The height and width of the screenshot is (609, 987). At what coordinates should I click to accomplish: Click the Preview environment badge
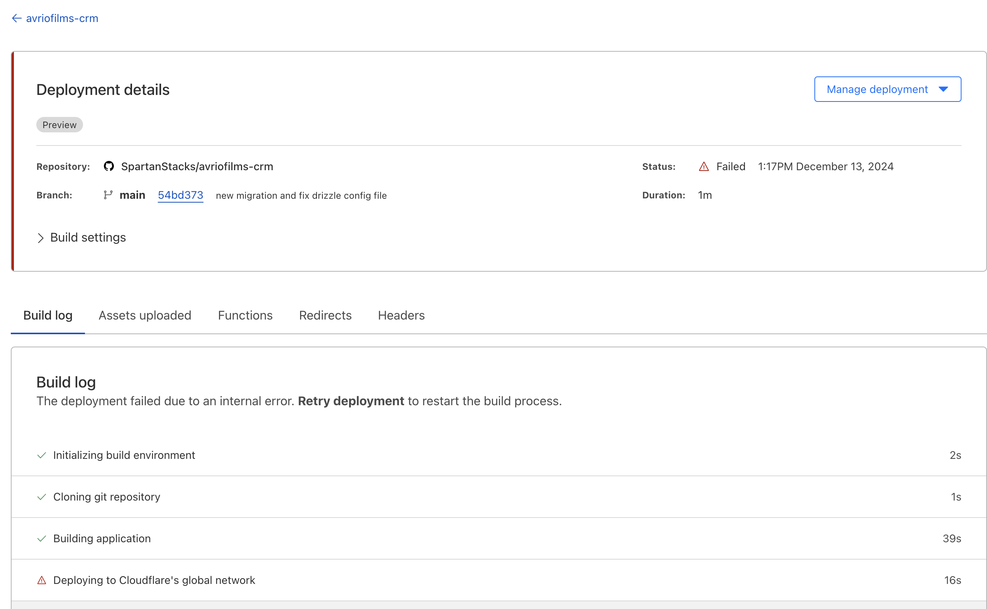pyautogui.click(x=59, y=125)
